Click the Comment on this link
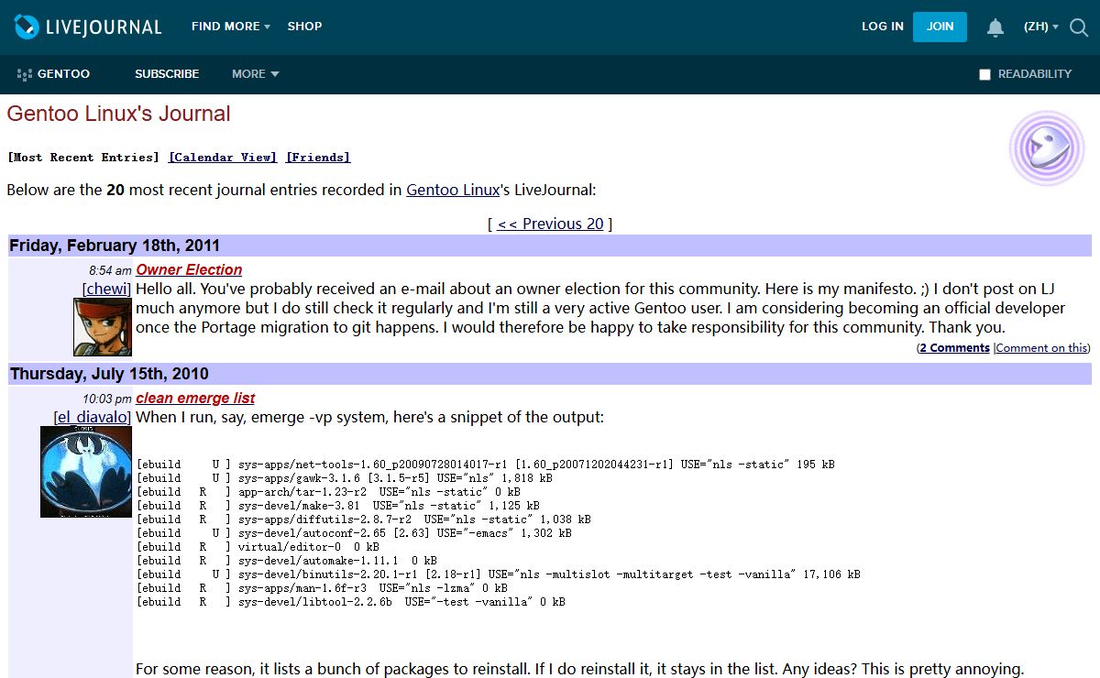The image size is (1100, 678). coord(1042,348)
